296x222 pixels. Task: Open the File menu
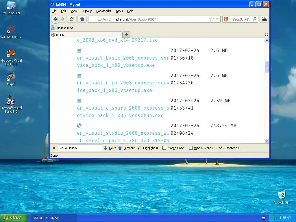[54, 11]
